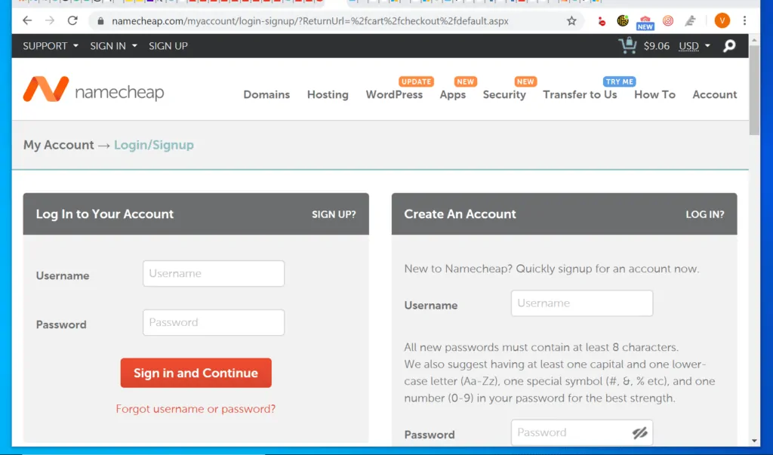The image size is (773, 455).
Task: Click My Account breadcrumb
Action: (x=58, y=145)
